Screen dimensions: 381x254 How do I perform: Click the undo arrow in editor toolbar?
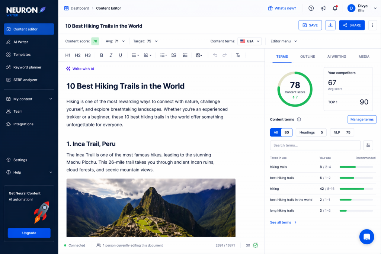pos(215,55)
